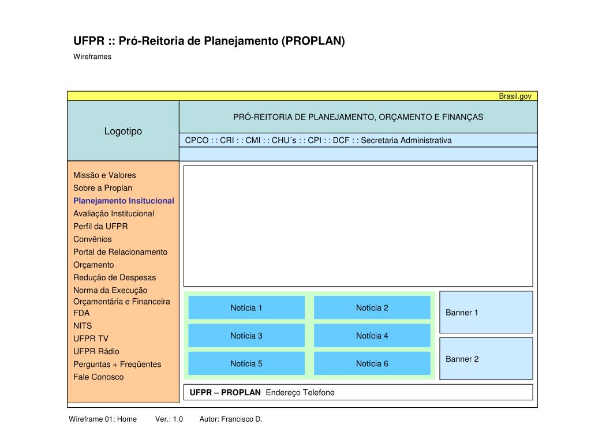Select CRI in the top navigation
The width and height of the screenshot is (591, 443).
point(227,140)
